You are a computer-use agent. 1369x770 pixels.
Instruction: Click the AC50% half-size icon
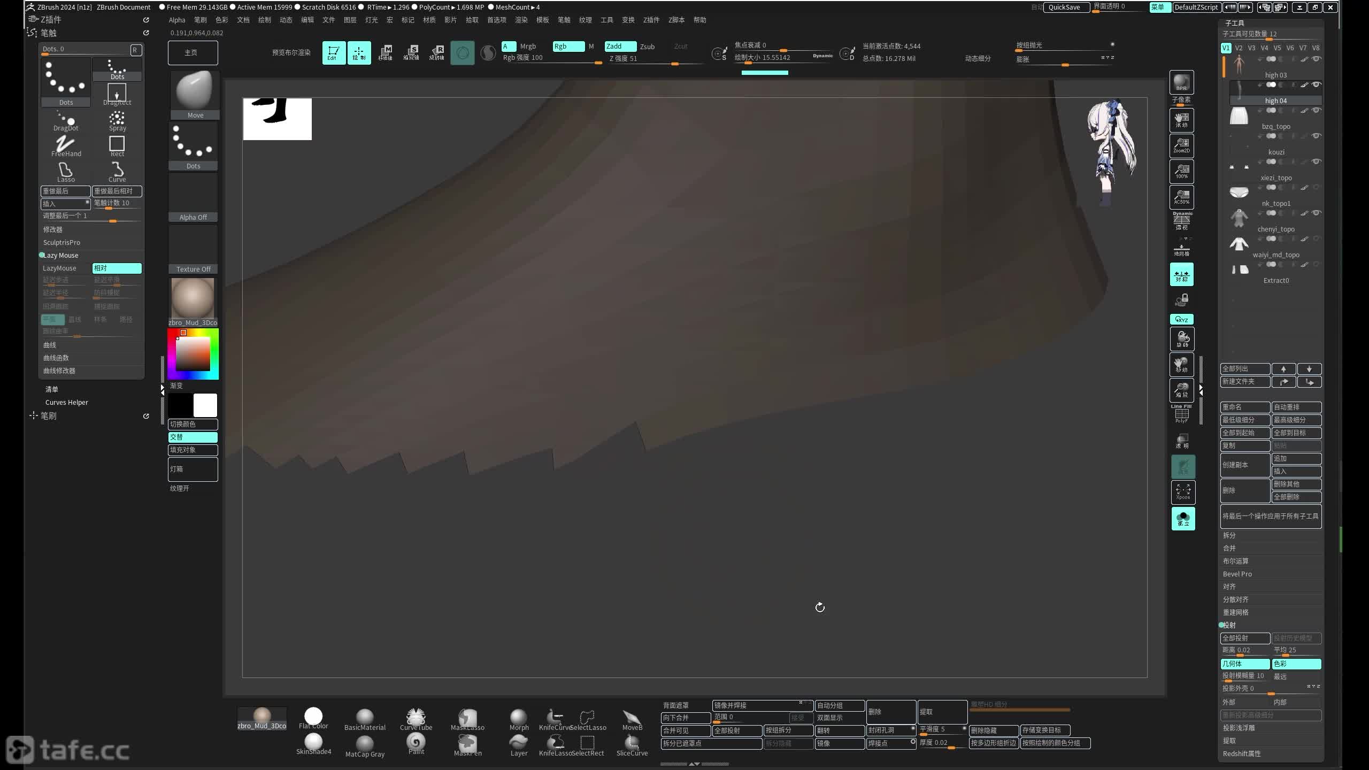point(1181,197)
